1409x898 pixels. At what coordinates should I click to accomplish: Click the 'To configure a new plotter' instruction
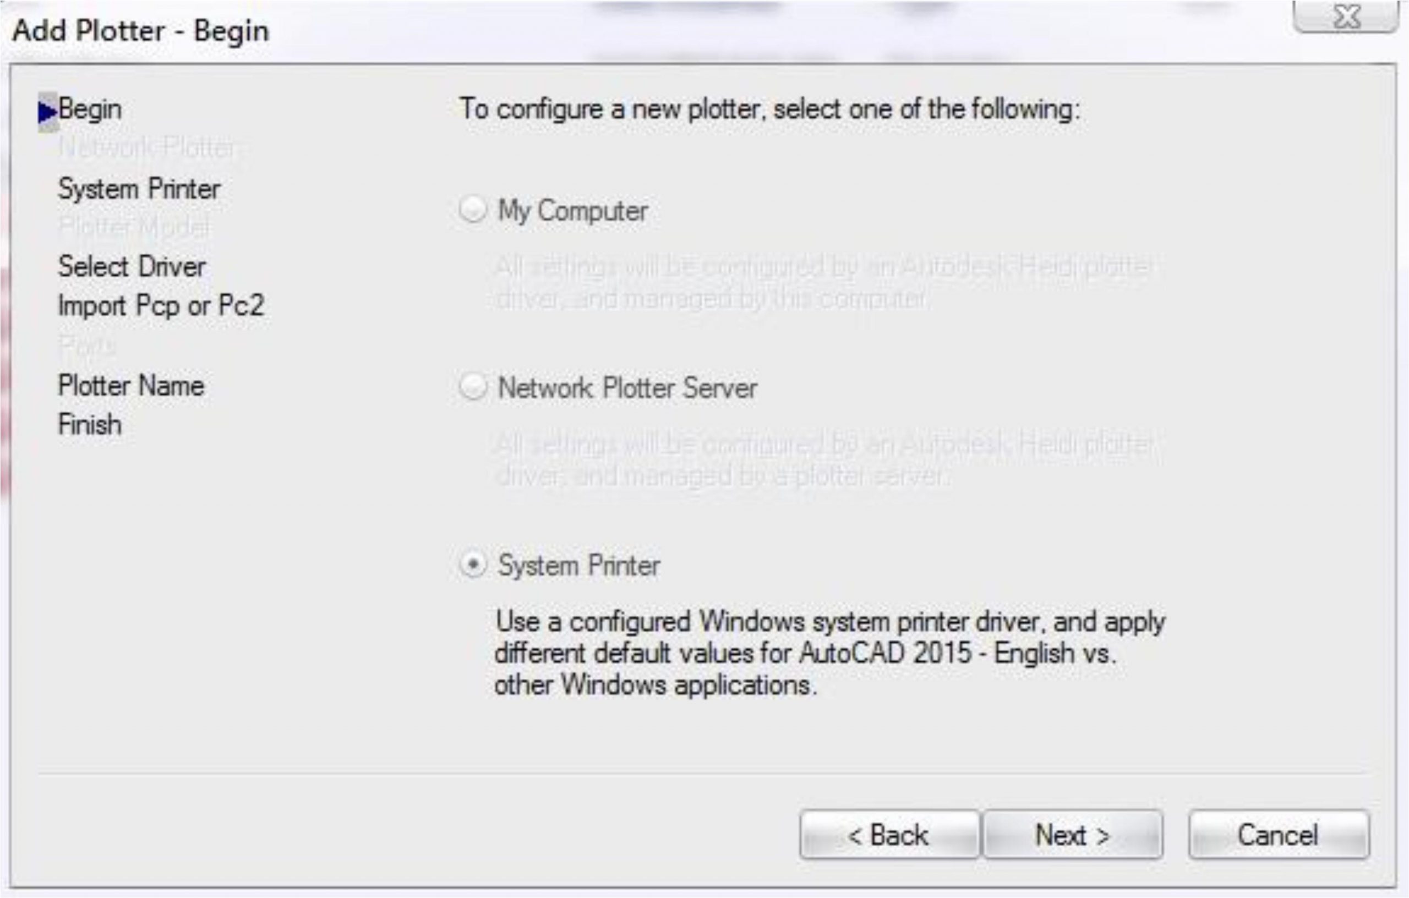click(x=769, y=109)
